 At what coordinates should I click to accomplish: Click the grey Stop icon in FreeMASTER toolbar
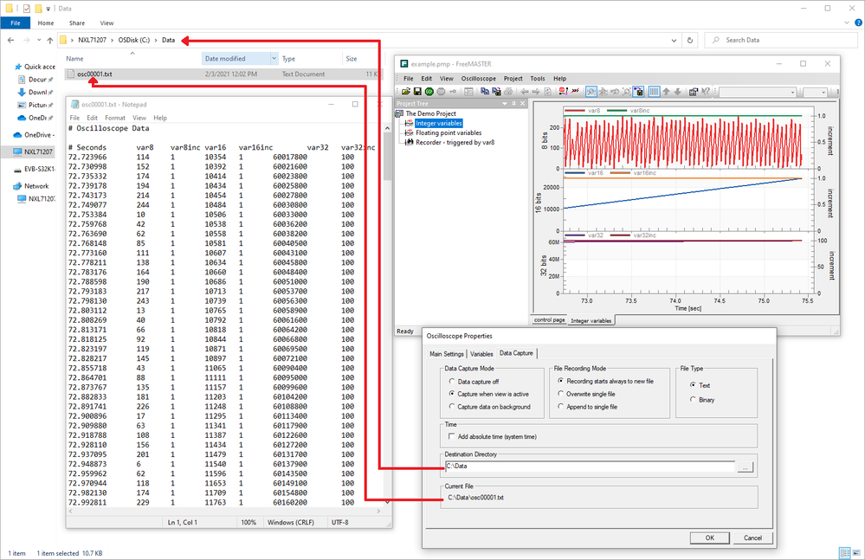440,92
